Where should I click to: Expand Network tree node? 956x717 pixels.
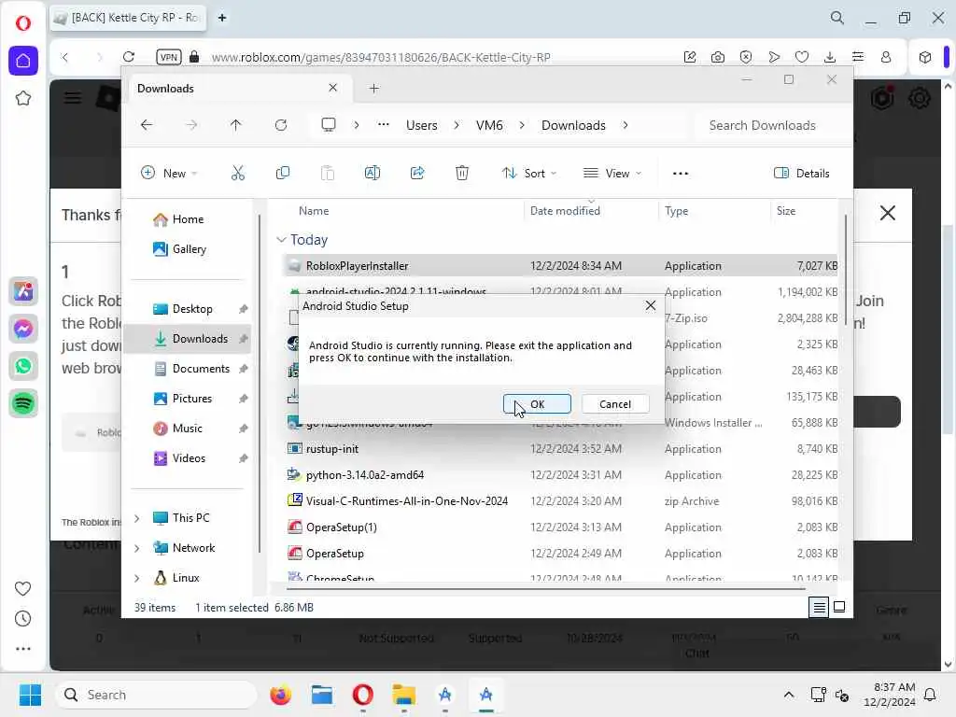137,548
